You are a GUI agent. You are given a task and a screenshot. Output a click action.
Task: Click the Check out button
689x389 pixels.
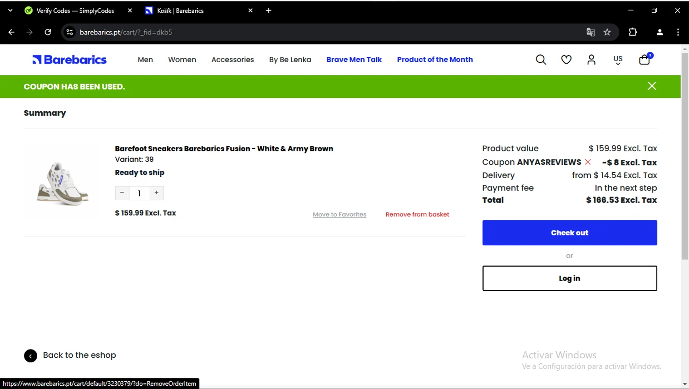tap(570, 233)
